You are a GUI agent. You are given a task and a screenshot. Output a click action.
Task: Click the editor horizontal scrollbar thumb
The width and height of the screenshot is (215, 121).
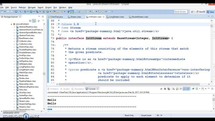coord(129,84)
